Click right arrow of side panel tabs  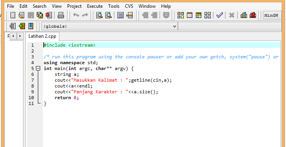click(x=20, y=36)
